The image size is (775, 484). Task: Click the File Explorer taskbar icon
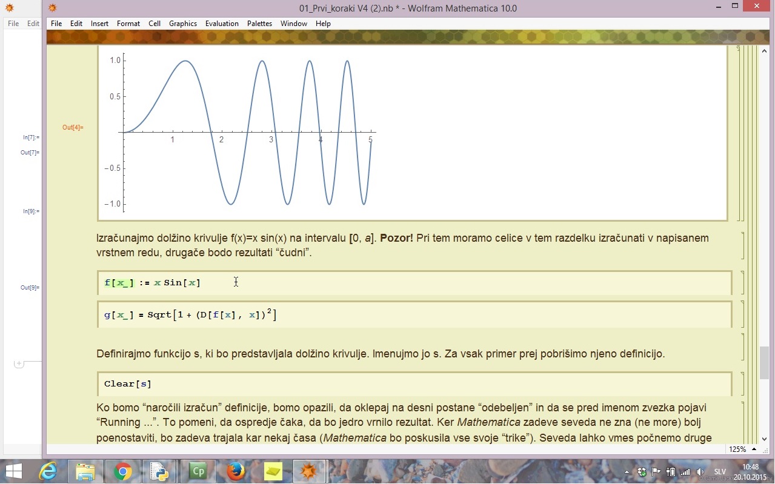pyautogui.click(x=85, y=471)
